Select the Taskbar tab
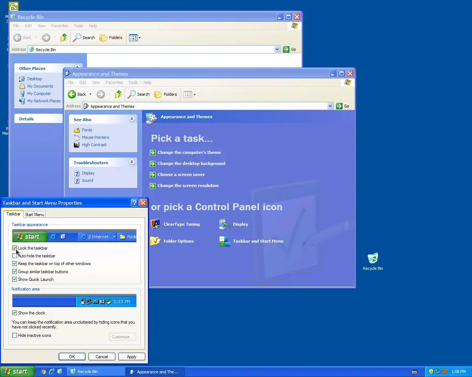472x377 pixels. point(14,214)
